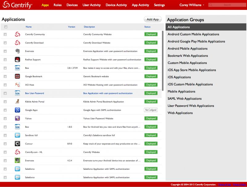Viewport: 247px width, 187px height.
Task: Click the Google Bookmark app icon
Action: point(18,76)
